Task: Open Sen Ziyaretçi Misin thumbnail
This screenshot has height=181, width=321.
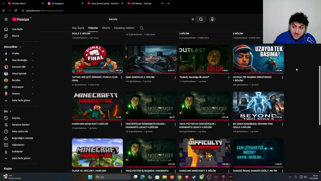Action: pyautogui.click(x=258, y=153)
